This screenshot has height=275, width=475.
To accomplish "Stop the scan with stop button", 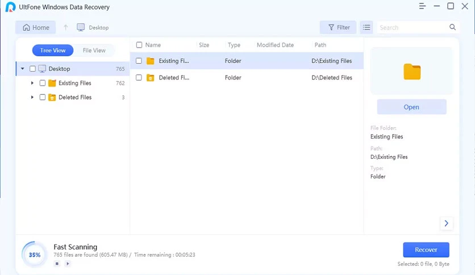I will click(57, 264).
